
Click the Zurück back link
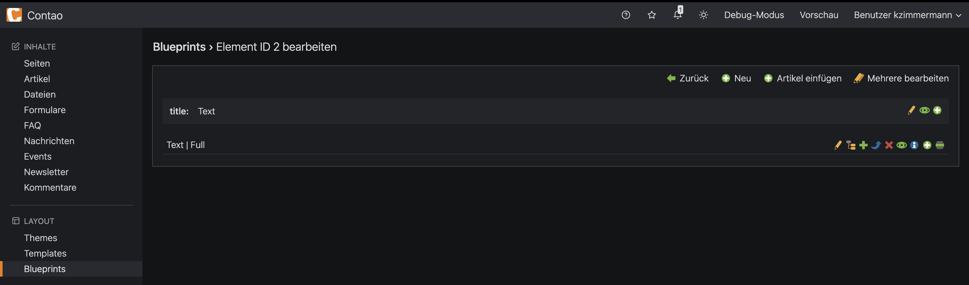pyautogui.click(x=688, y=79)
